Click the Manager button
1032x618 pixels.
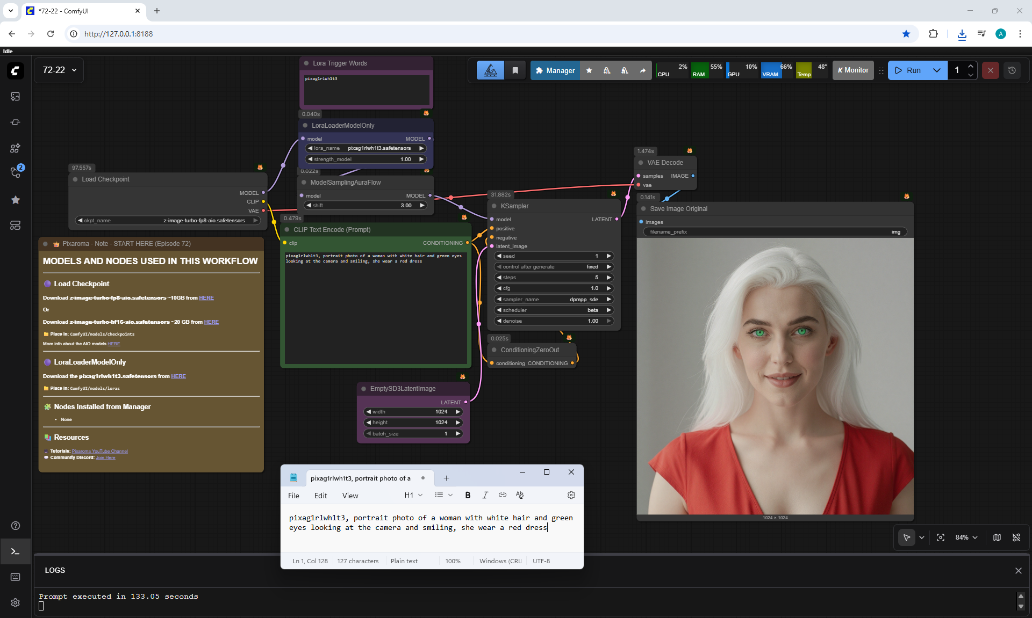pos(555,70)
